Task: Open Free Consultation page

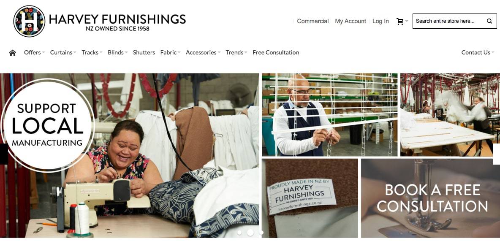Action: [x=276, y=53]
